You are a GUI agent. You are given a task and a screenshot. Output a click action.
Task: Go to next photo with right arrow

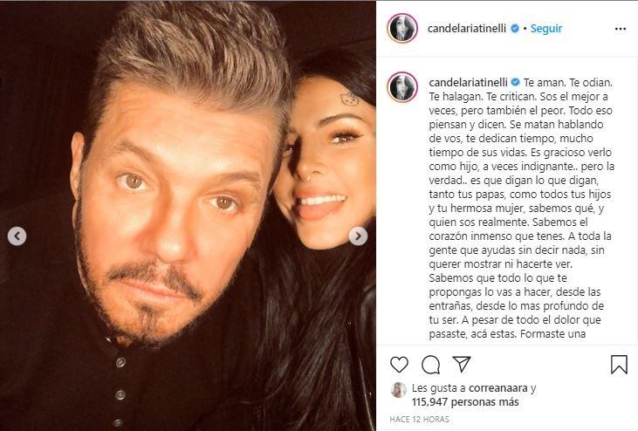[358, 236]
